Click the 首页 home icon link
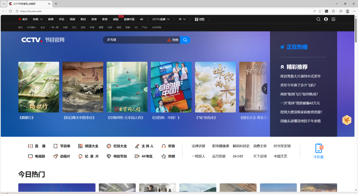 [23, 19]
